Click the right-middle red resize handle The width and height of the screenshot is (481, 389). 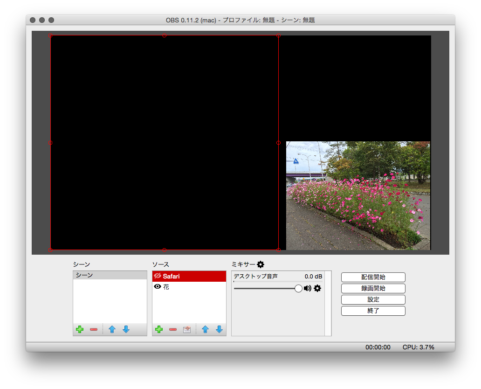point(278,143)
